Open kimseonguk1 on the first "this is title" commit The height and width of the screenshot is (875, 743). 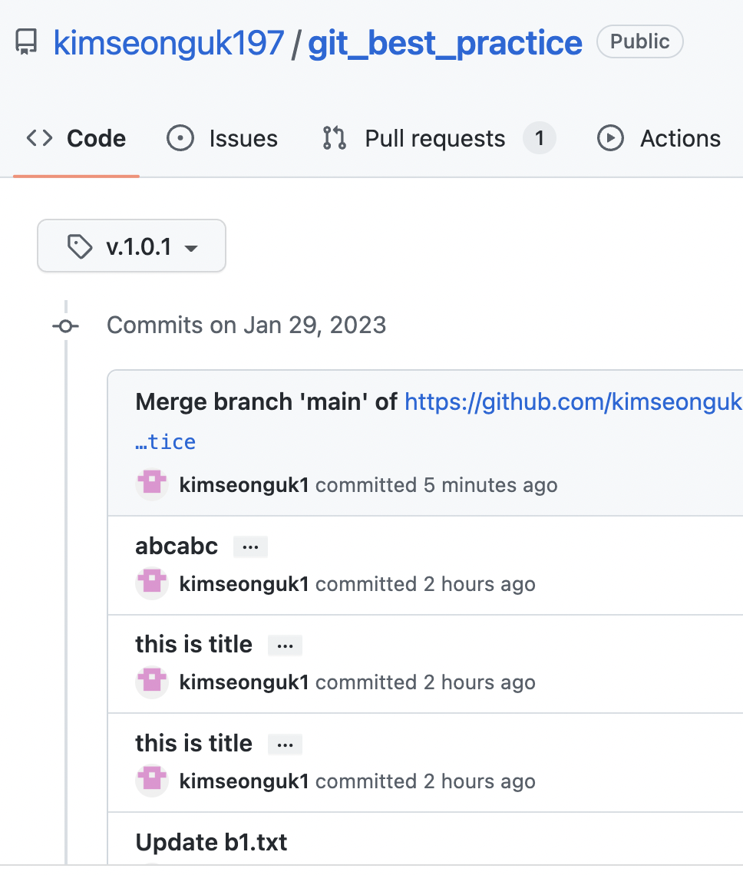pyautogui.click(x=244, y=682)
